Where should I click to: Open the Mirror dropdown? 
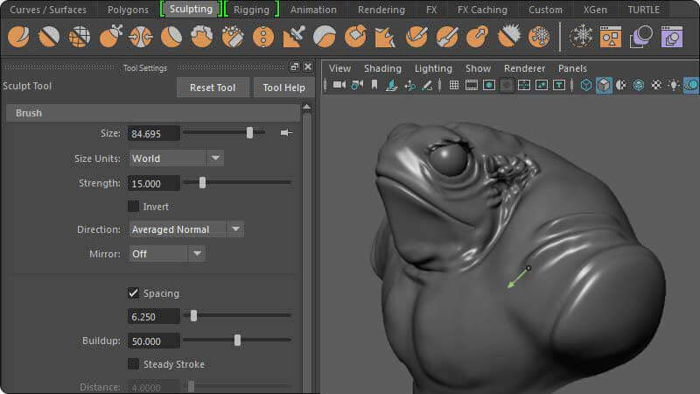tap(166, 254)
